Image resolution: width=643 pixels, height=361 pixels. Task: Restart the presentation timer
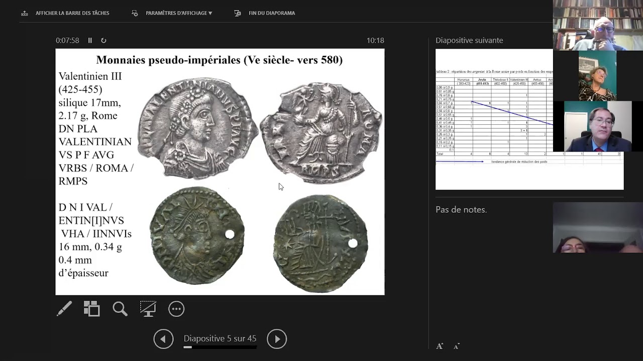click(x=103, y=41)
